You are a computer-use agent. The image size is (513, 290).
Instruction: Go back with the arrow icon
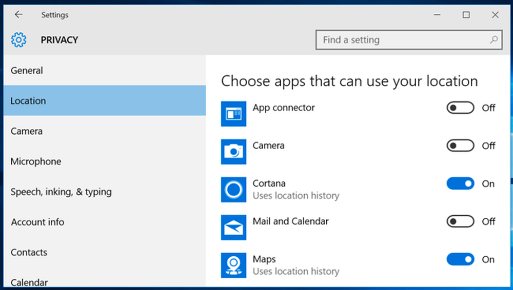pos(18,14)
